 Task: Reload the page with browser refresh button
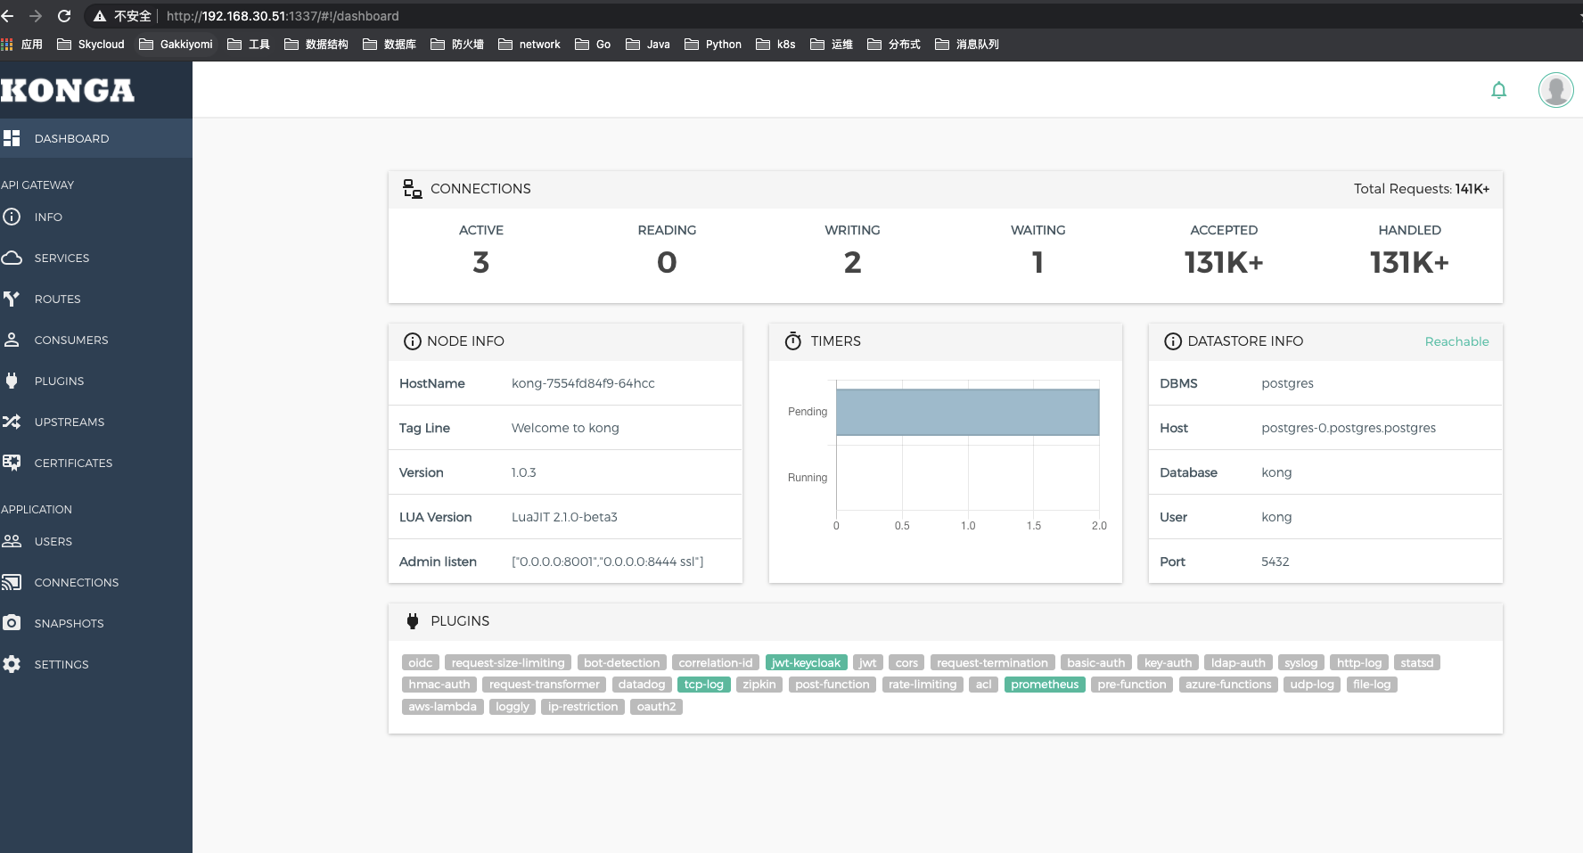tap(64, 16)
